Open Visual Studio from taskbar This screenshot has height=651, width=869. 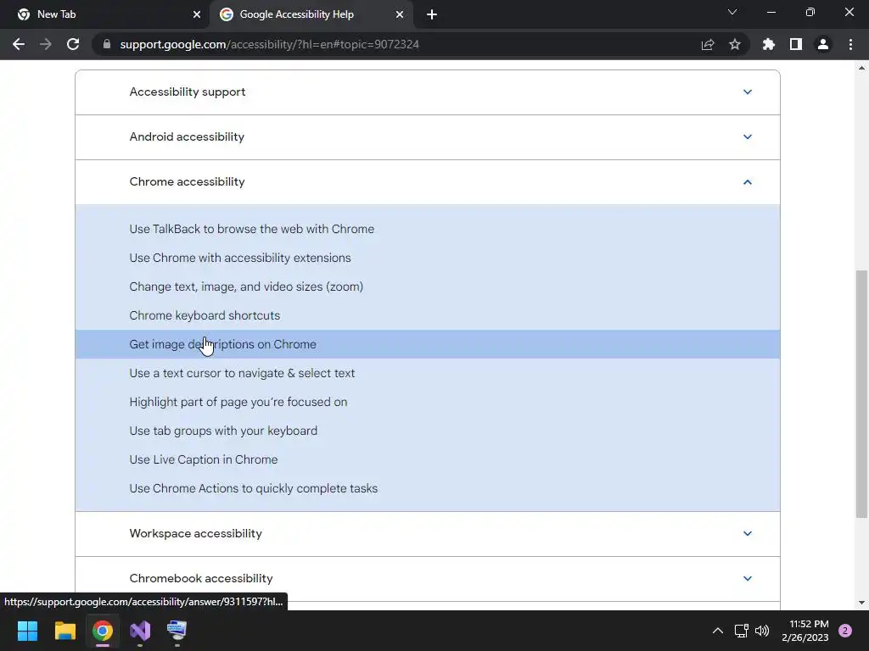[140, 631]
